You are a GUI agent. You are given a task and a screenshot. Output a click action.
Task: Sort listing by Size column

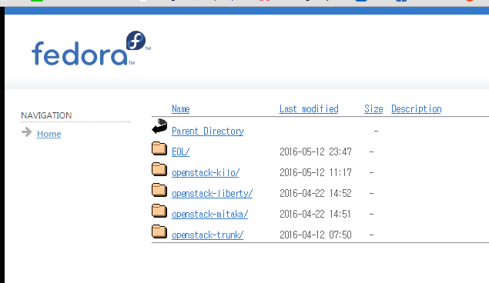pyautogui.click(x=373, y=109)
